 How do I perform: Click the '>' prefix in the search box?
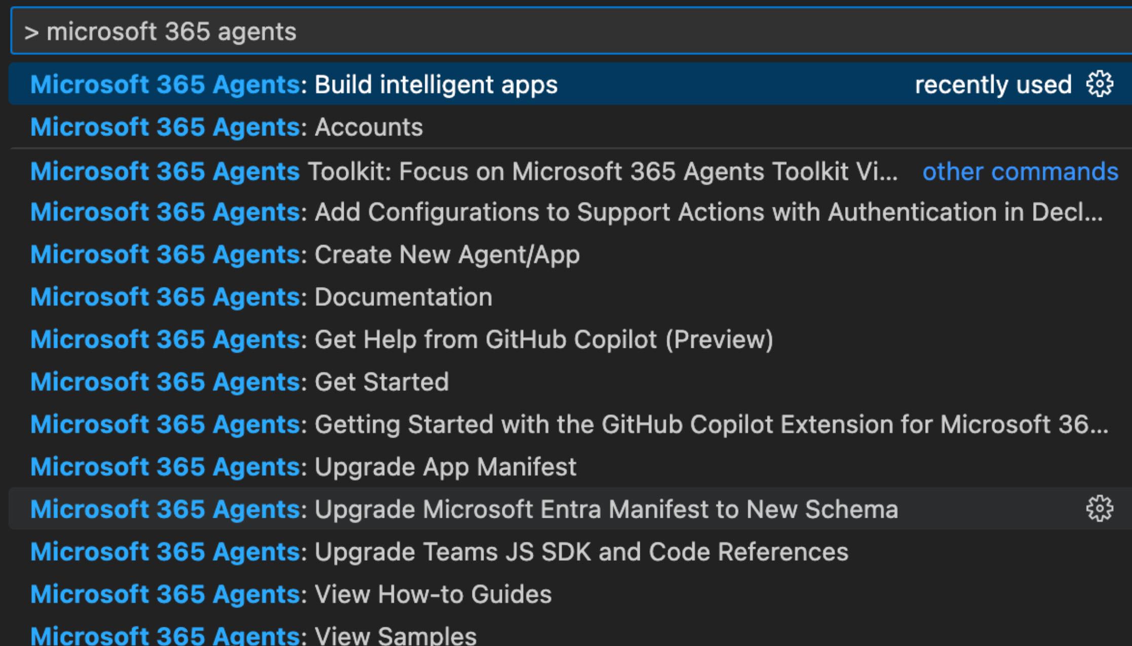[31, 32]
